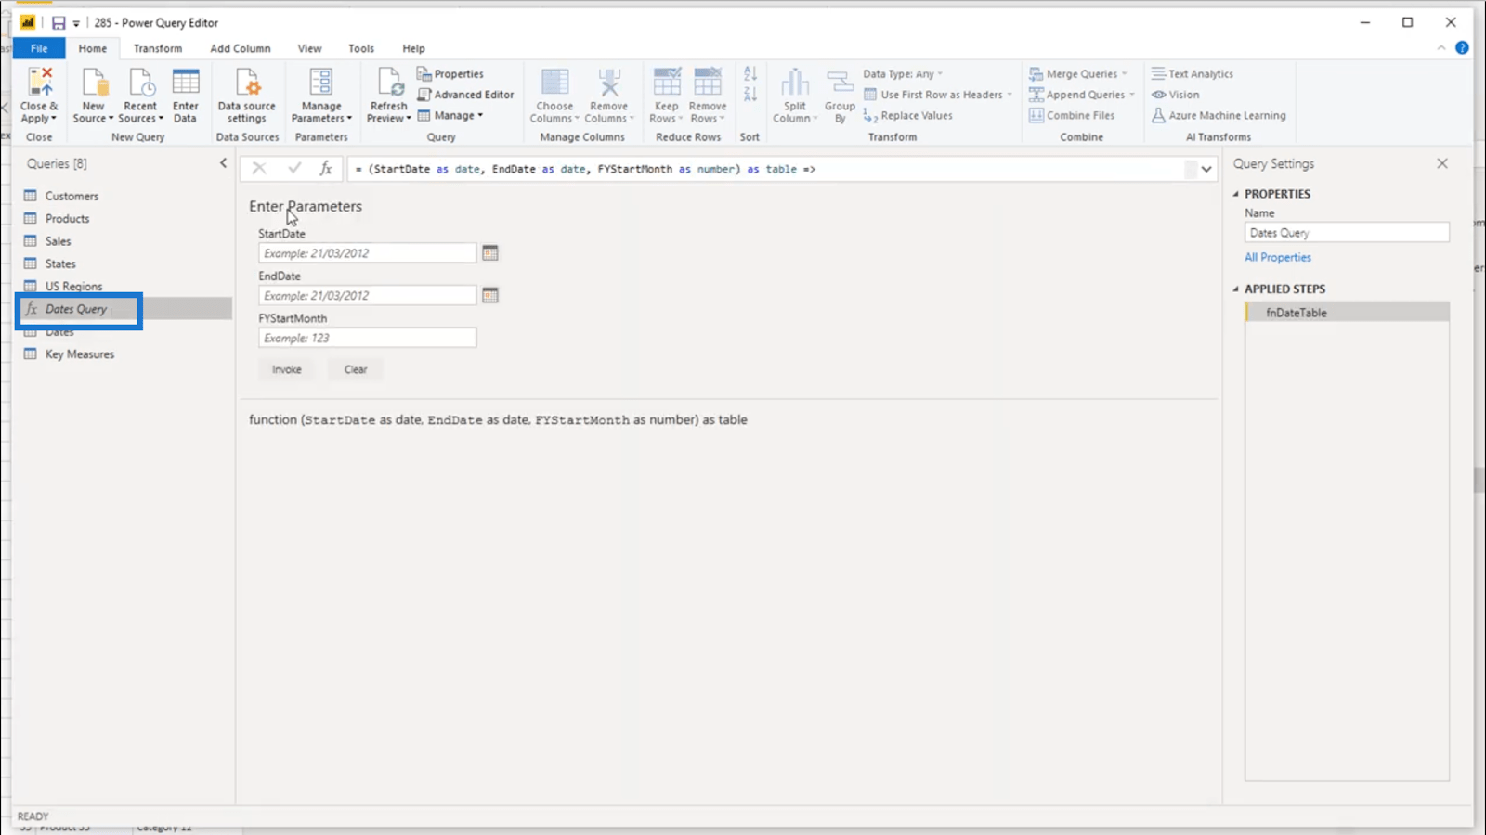Collapse the PROPERTIES section
This screenshot has height=835, width=1486.
click(x=1235, y=194)
